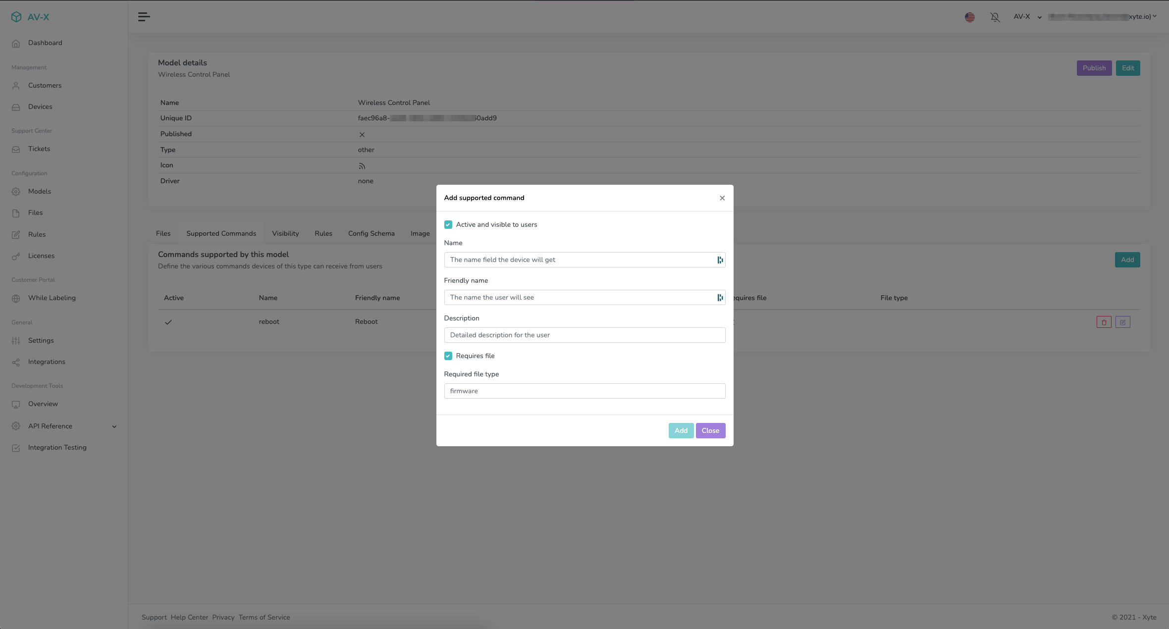Toggle the 'Active and visible to users' checkbox
The width and height of the screenshot is (1169, 629).
coord(448,225)
